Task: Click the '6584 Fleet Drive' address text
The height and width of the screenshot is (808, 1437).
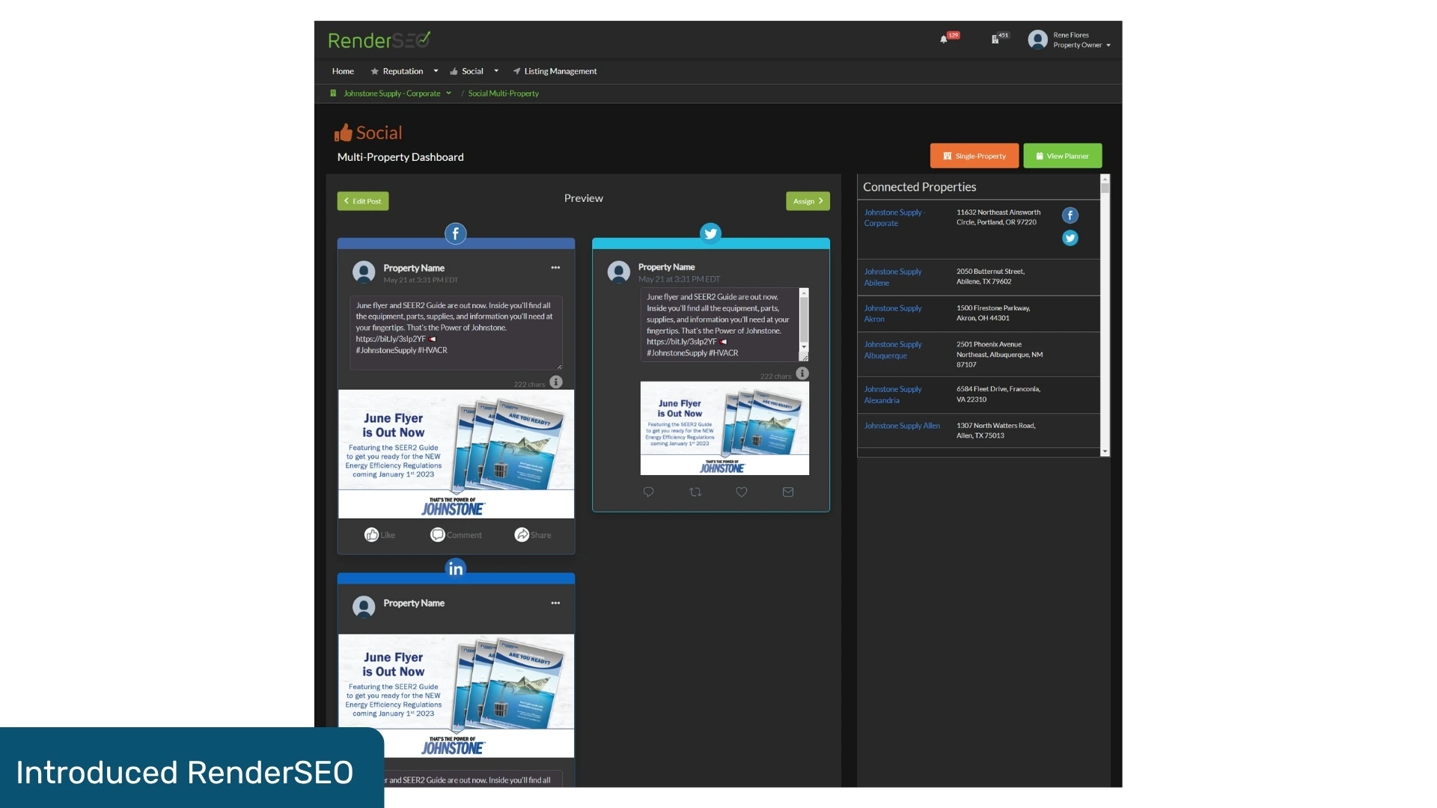Action: click(x=998, y=394)
